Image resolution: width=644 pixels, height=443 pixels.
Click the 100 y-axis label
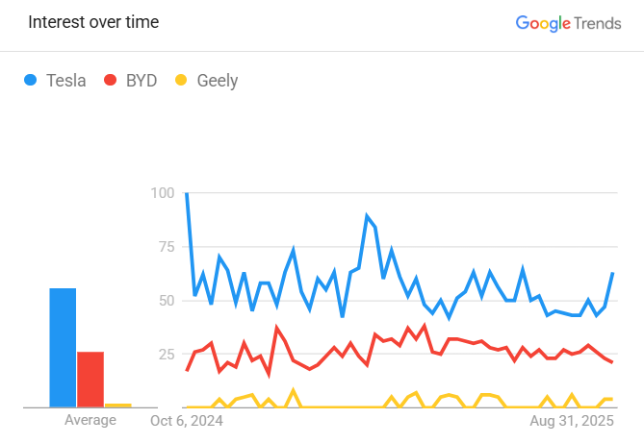(163, 193)
